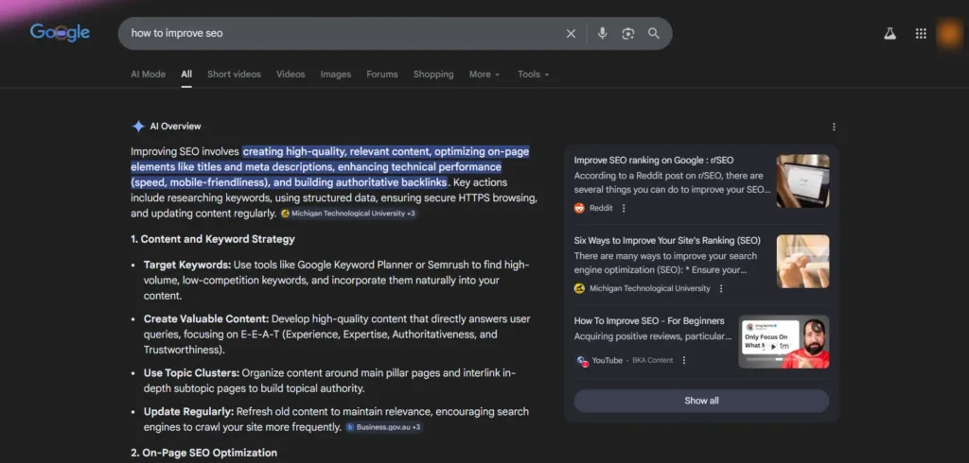Screen dimensions: 969x463
Task: Open 'Improve SEO ranking on Google : r/SEO' link
Action: pos(654,160)
